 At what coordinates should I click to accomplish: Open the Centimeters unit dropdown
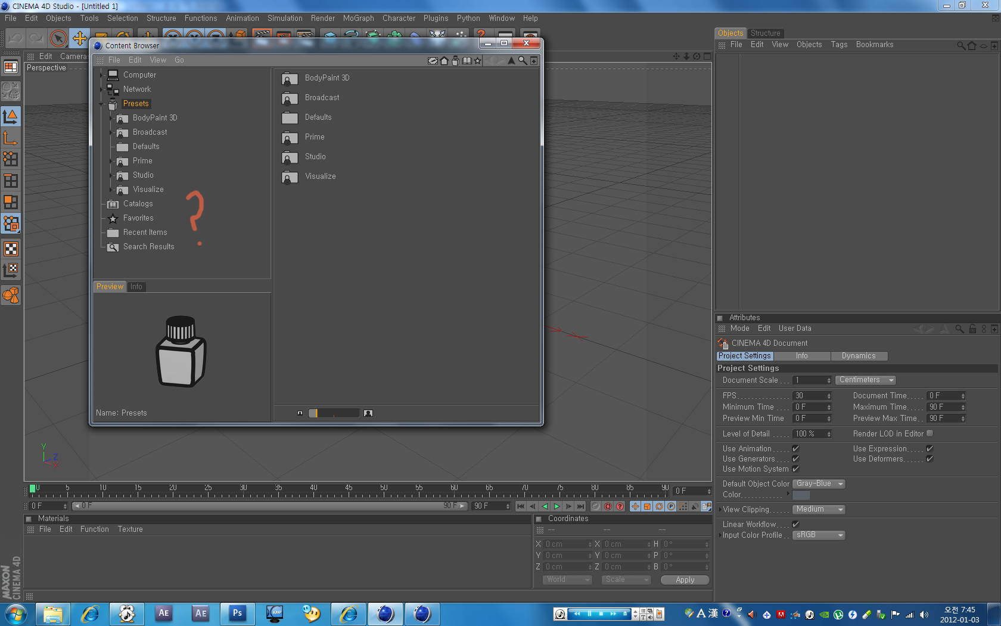[x=866, y=380]
